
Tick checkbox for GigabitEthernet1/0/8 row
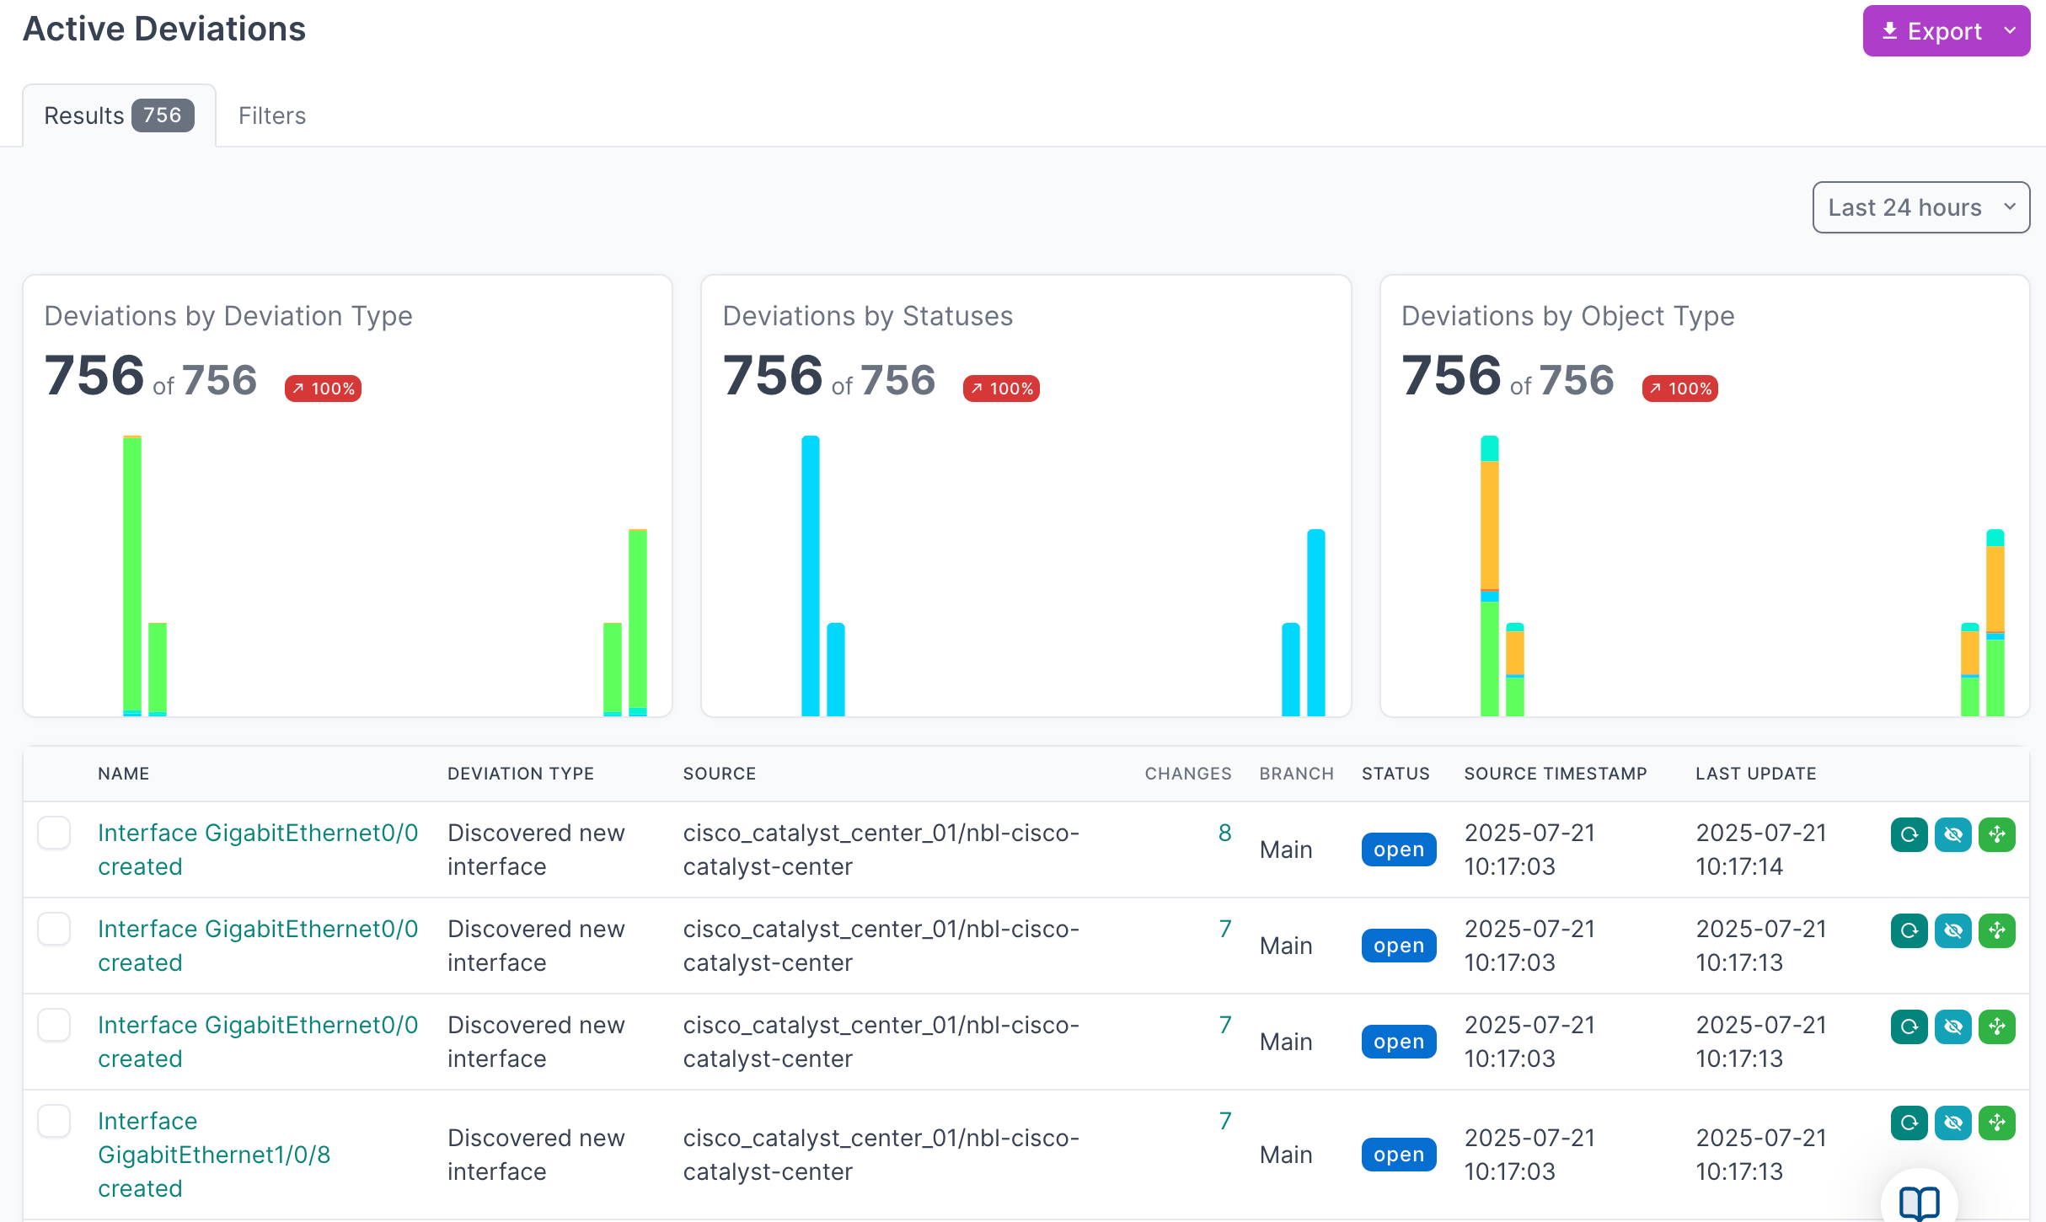[x=54, y=1121]
